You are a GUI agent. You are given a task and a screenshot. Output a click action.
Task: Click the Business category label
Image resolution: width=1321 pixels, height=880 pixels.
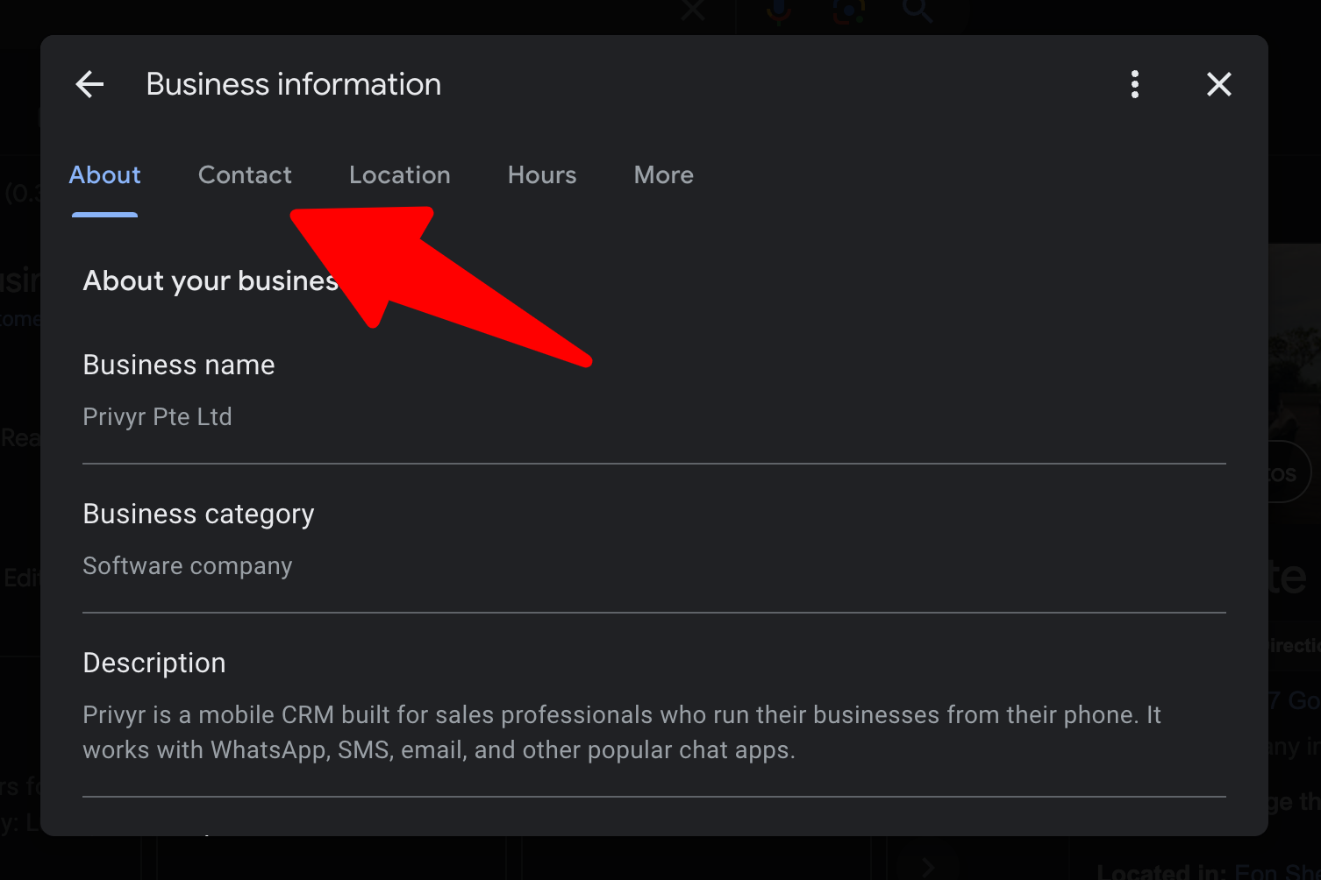tap(198, 515)
